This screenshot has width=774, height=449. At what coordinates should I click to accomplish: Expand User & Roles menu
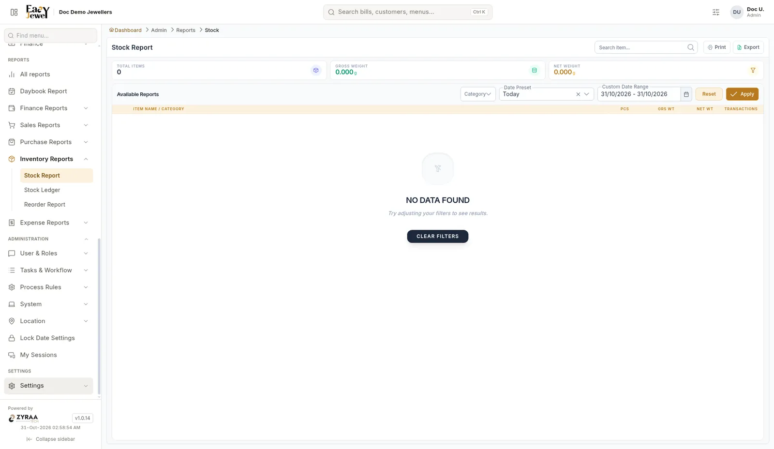(48, 254)
